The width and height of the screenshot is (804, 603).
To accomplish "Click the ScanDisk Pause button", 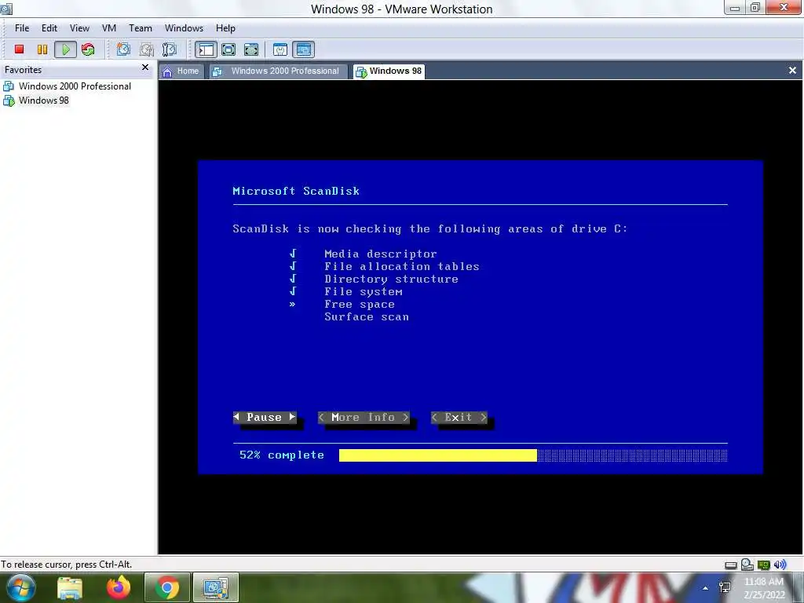I will (265, 418).
